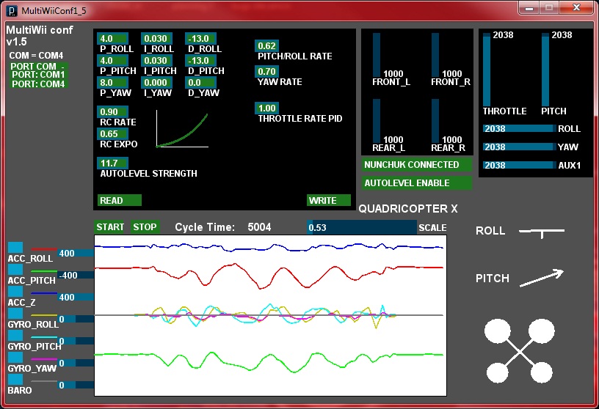
Task: Start graphing with the START button
Action: [110, 227]
